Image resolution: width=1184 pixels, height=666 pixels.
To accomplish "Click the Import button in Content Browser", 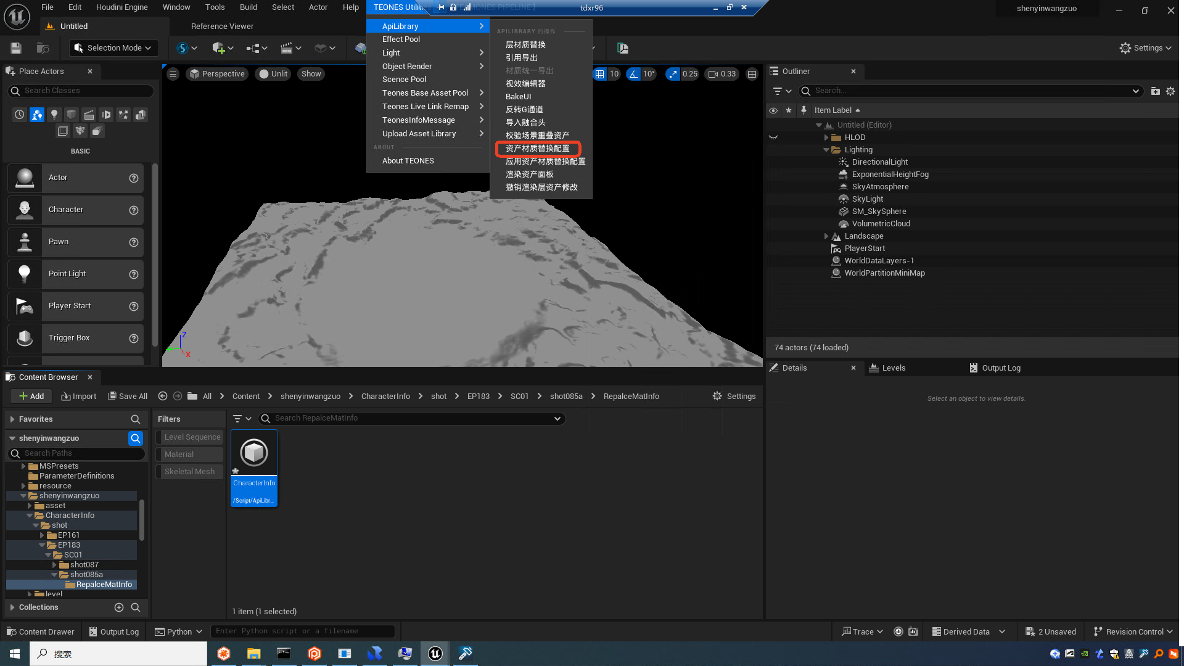I will [x=79, y=397].
